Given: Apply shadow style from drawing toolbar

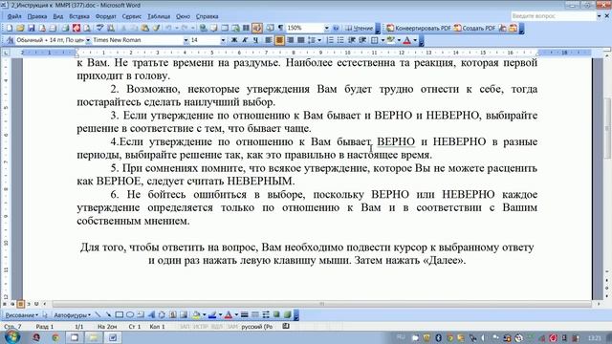Looking at the screenshot, I should click(x=276, y=315).
